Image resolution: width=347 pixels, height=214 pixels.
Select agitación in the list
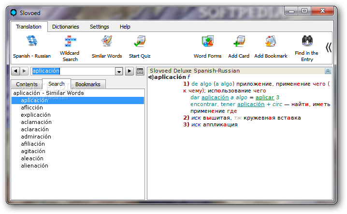click(33, 151)
